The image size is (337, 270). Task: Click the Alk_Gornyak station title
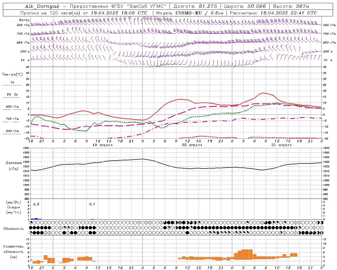[x=42, y=6]
